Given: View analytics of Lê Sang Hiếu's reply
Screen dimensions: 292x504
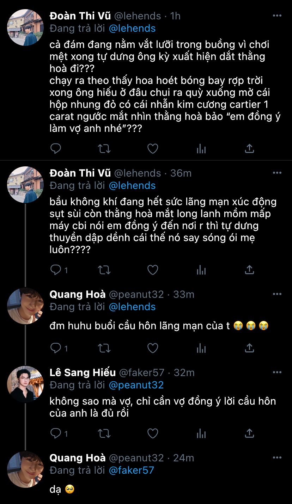Looking at the screenshot, I should coord(201,433).
